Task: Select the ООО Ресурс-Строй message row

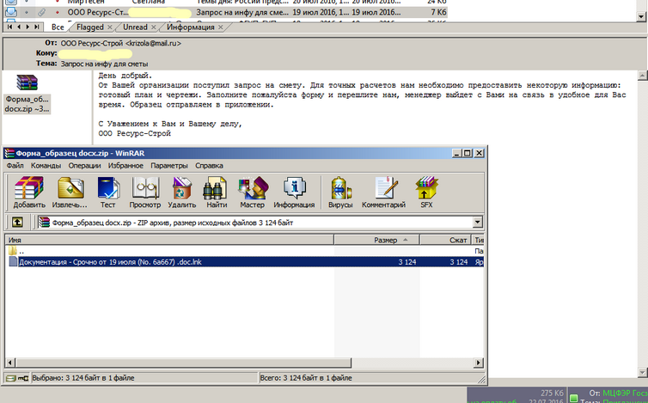Action: (x=225, y=12)
